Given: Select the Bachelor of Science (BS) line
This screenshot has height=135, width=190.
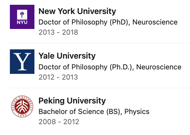Looking at the screenshot, I should click(94, 112).
